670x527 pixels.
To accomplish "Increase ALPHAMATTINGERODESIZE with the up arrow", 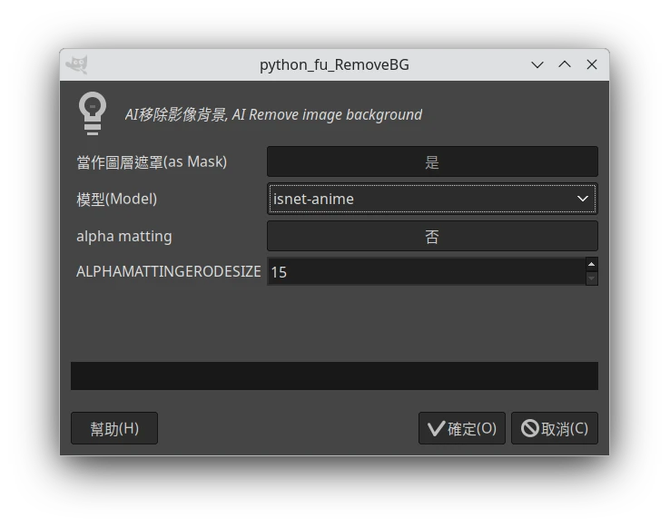I will (x=591, y=264).
